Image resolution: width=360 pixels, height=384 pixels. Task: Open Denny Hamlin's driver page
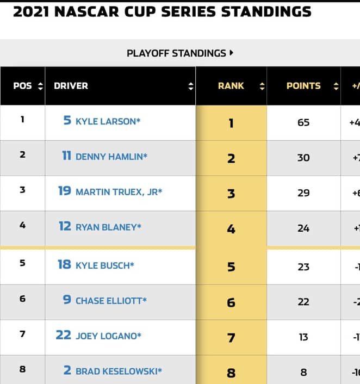111,157
